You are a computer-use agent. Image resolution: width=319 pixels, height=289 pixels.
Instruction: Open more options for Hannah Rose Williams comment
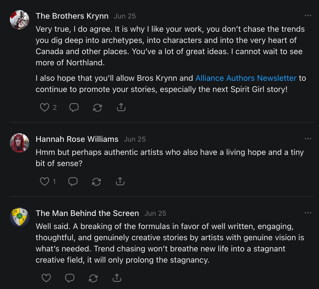308,139
